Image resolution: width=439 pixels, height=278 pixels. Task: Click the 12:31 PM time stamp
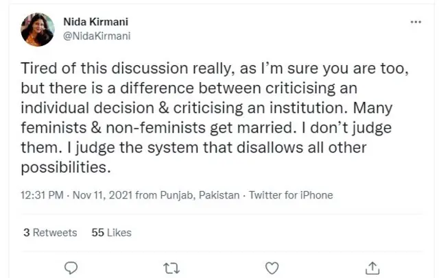44,195
